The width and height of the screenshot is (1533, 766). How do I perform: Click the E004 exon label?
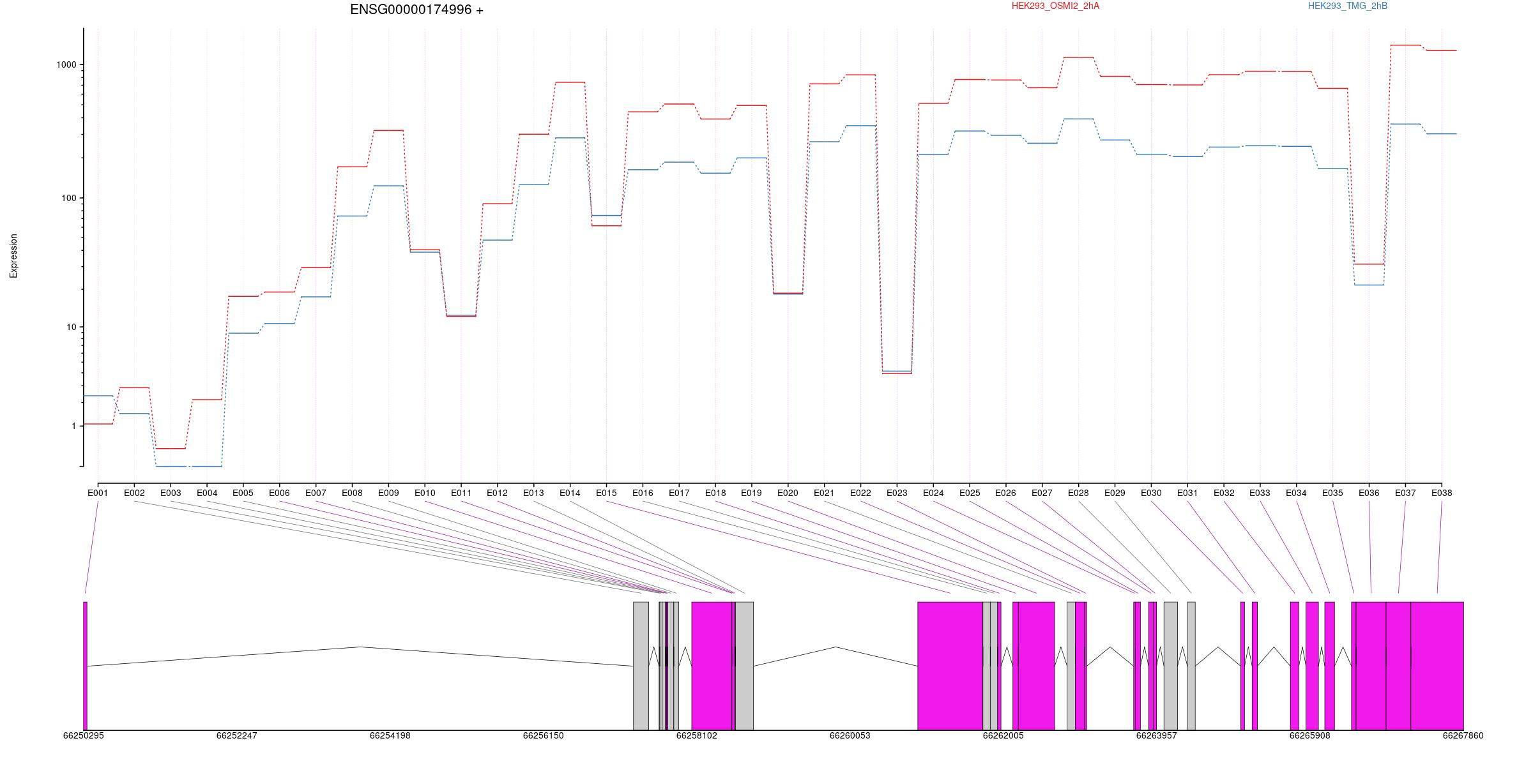(207, 493)
